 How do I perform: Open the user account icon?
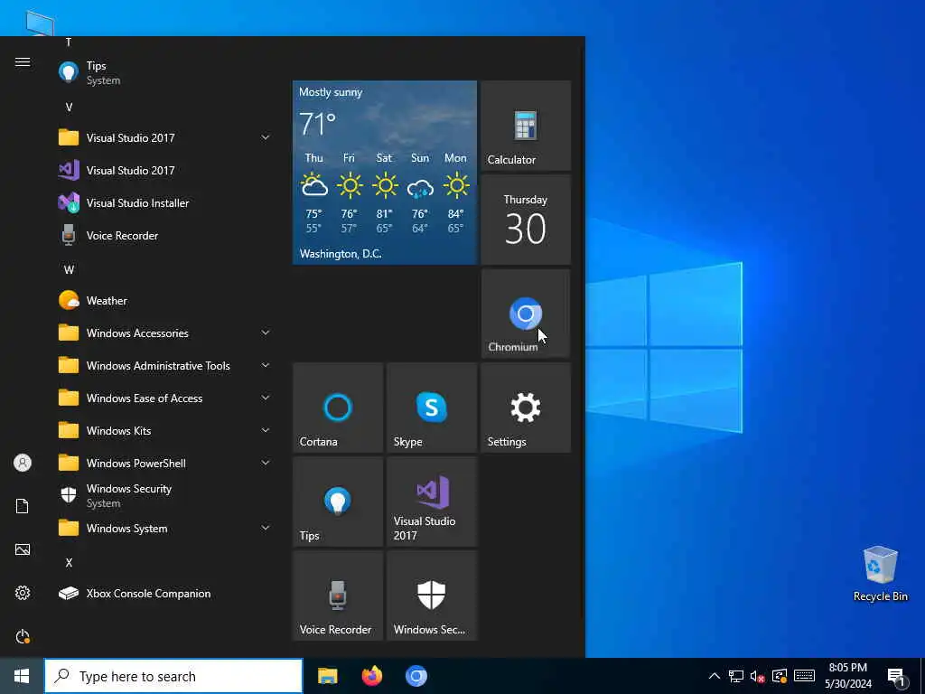click(x=23, y=463)
